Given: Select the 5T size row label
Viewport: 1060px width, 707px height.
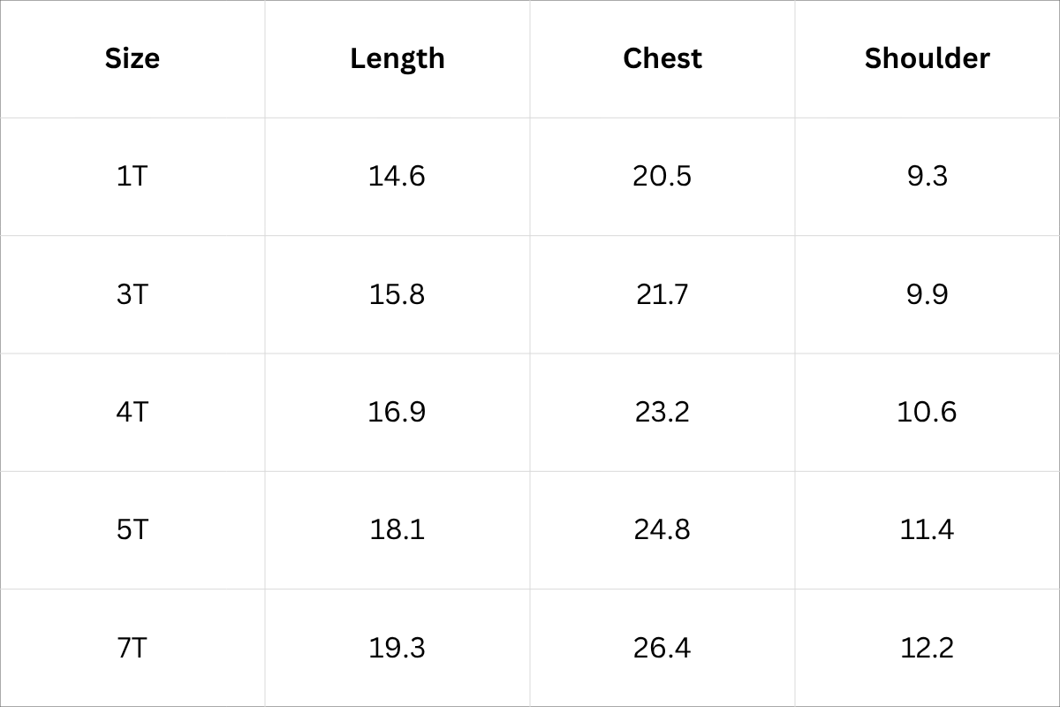Looking at the screenshot, I should click(132, 529).
